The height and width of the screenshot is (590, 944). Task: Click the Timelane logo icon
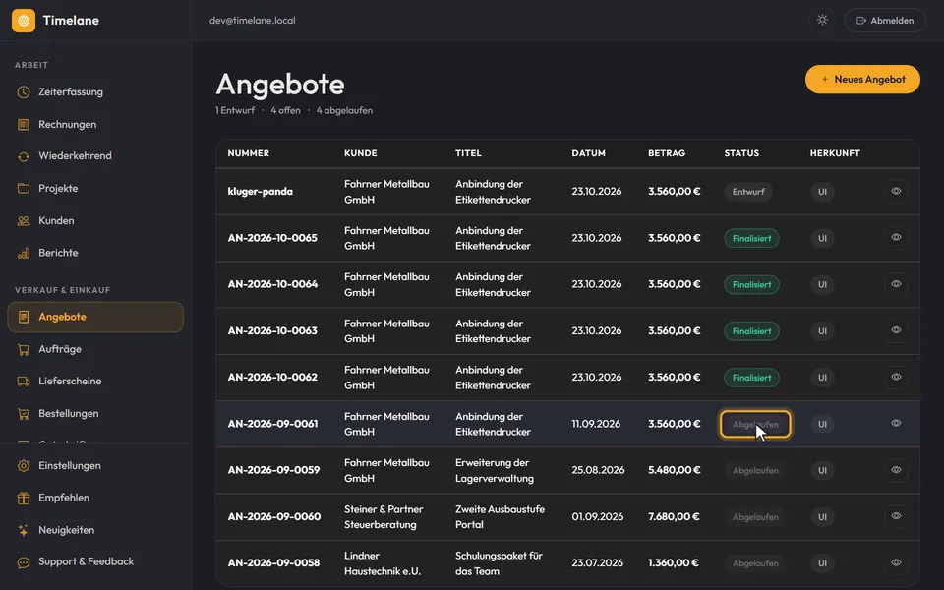tap(24, 21)
